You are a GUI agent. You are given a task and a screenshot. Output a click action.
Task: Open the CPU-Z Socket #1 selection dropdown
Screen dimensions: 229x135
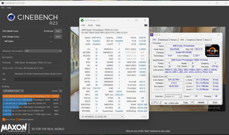[173, 96]
